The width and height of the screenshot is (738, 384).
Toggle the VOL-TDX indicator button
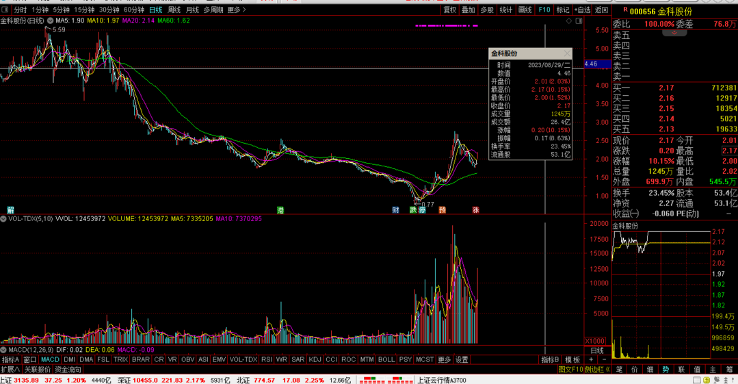(x=243, y=359)
